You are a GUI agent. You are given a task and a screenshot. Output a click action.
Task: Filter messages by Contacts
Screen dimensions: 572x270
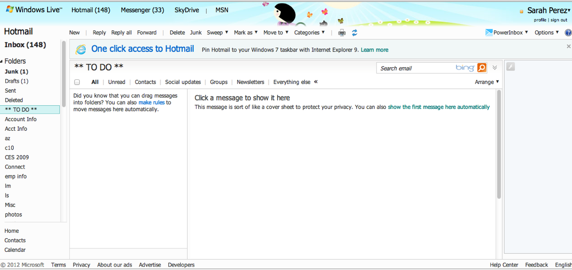point(145,82)
